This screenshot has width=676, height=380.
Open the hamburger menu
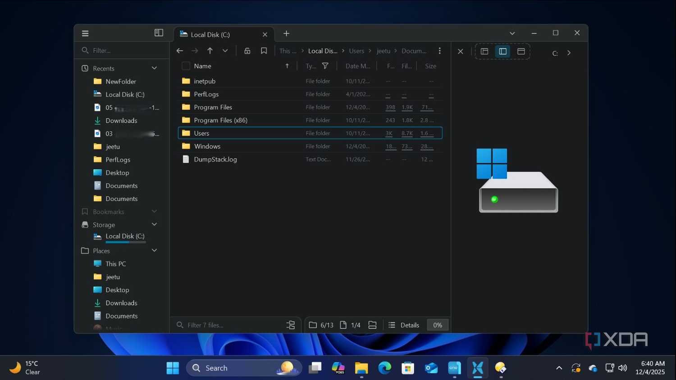85,33
